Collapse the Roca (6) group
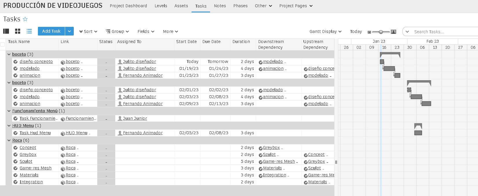Screen dimensions: 478x196 9,141
